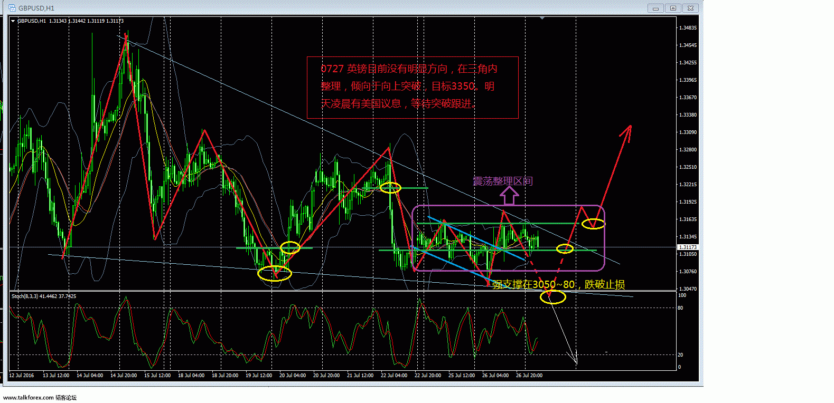The image size is (834, 403).
Task: Click the chart icon in the GBPUSD,H1 title bar
Action: [12, 8]
